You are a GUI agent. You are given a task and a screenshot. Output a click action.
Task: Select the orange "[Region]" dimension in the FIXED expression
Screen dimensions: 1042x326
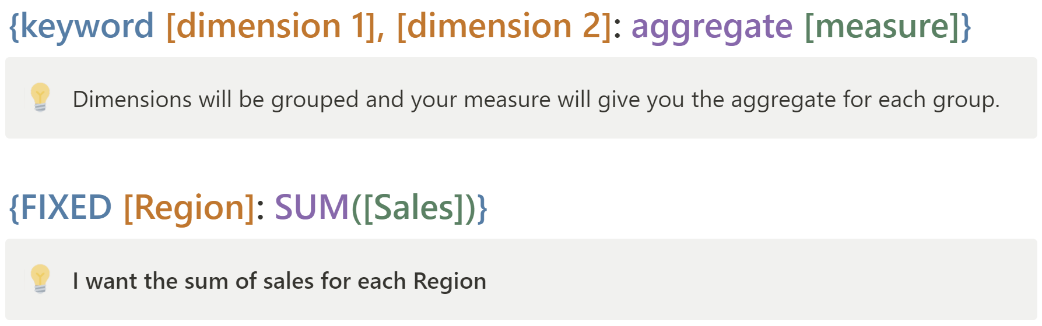pyautogui.click(x=190, y=208)
